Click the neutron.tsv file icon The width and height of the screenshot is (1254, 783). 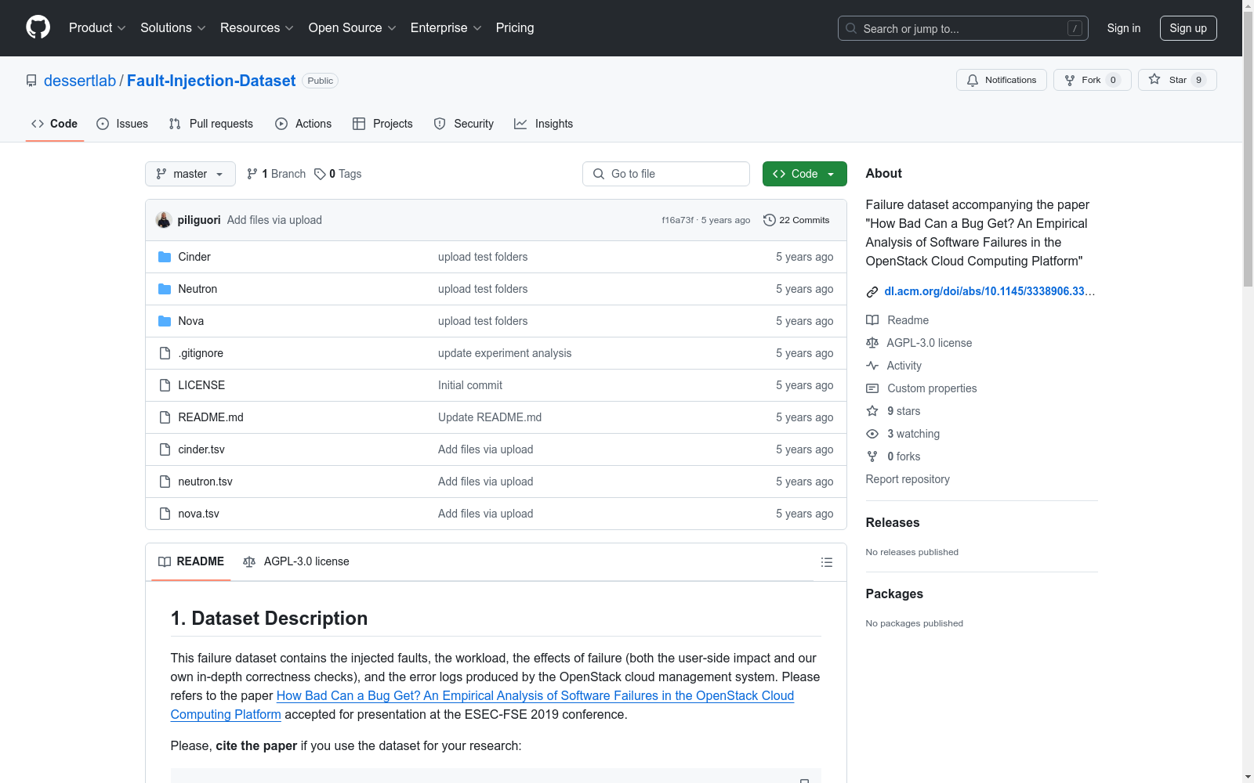coord(165,482)
